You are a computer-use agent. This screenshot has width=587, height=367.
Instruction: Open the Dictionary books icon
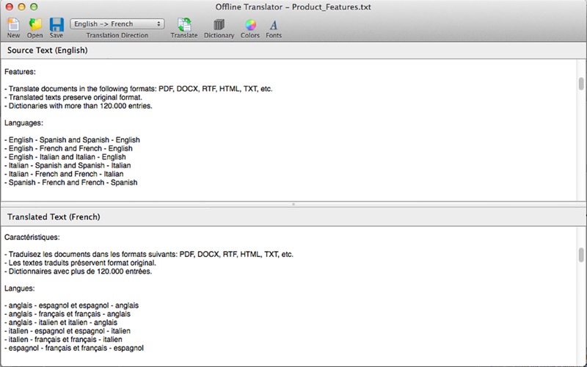pos(219,25)
